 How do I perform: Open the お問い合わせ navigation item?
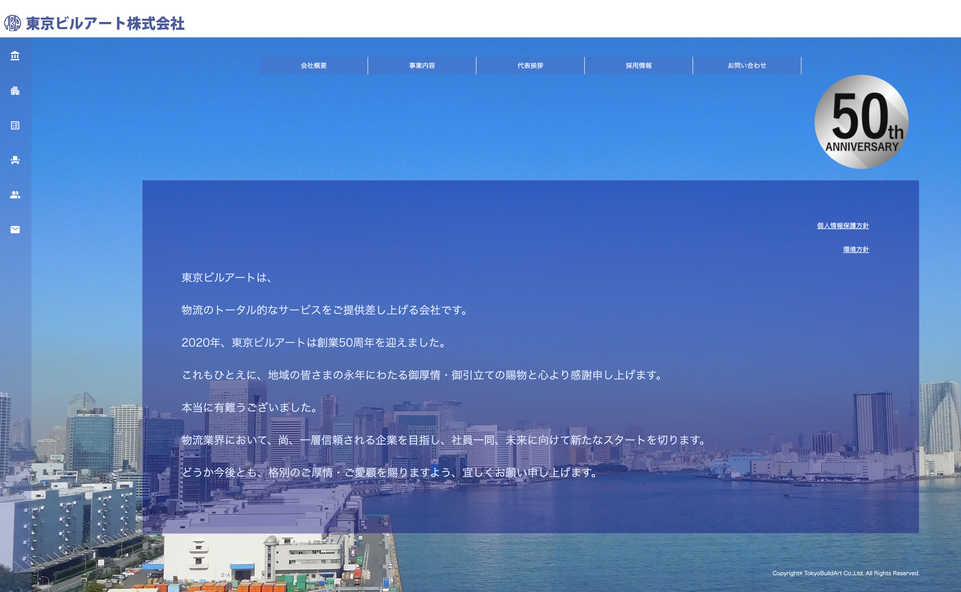[747, 66]
